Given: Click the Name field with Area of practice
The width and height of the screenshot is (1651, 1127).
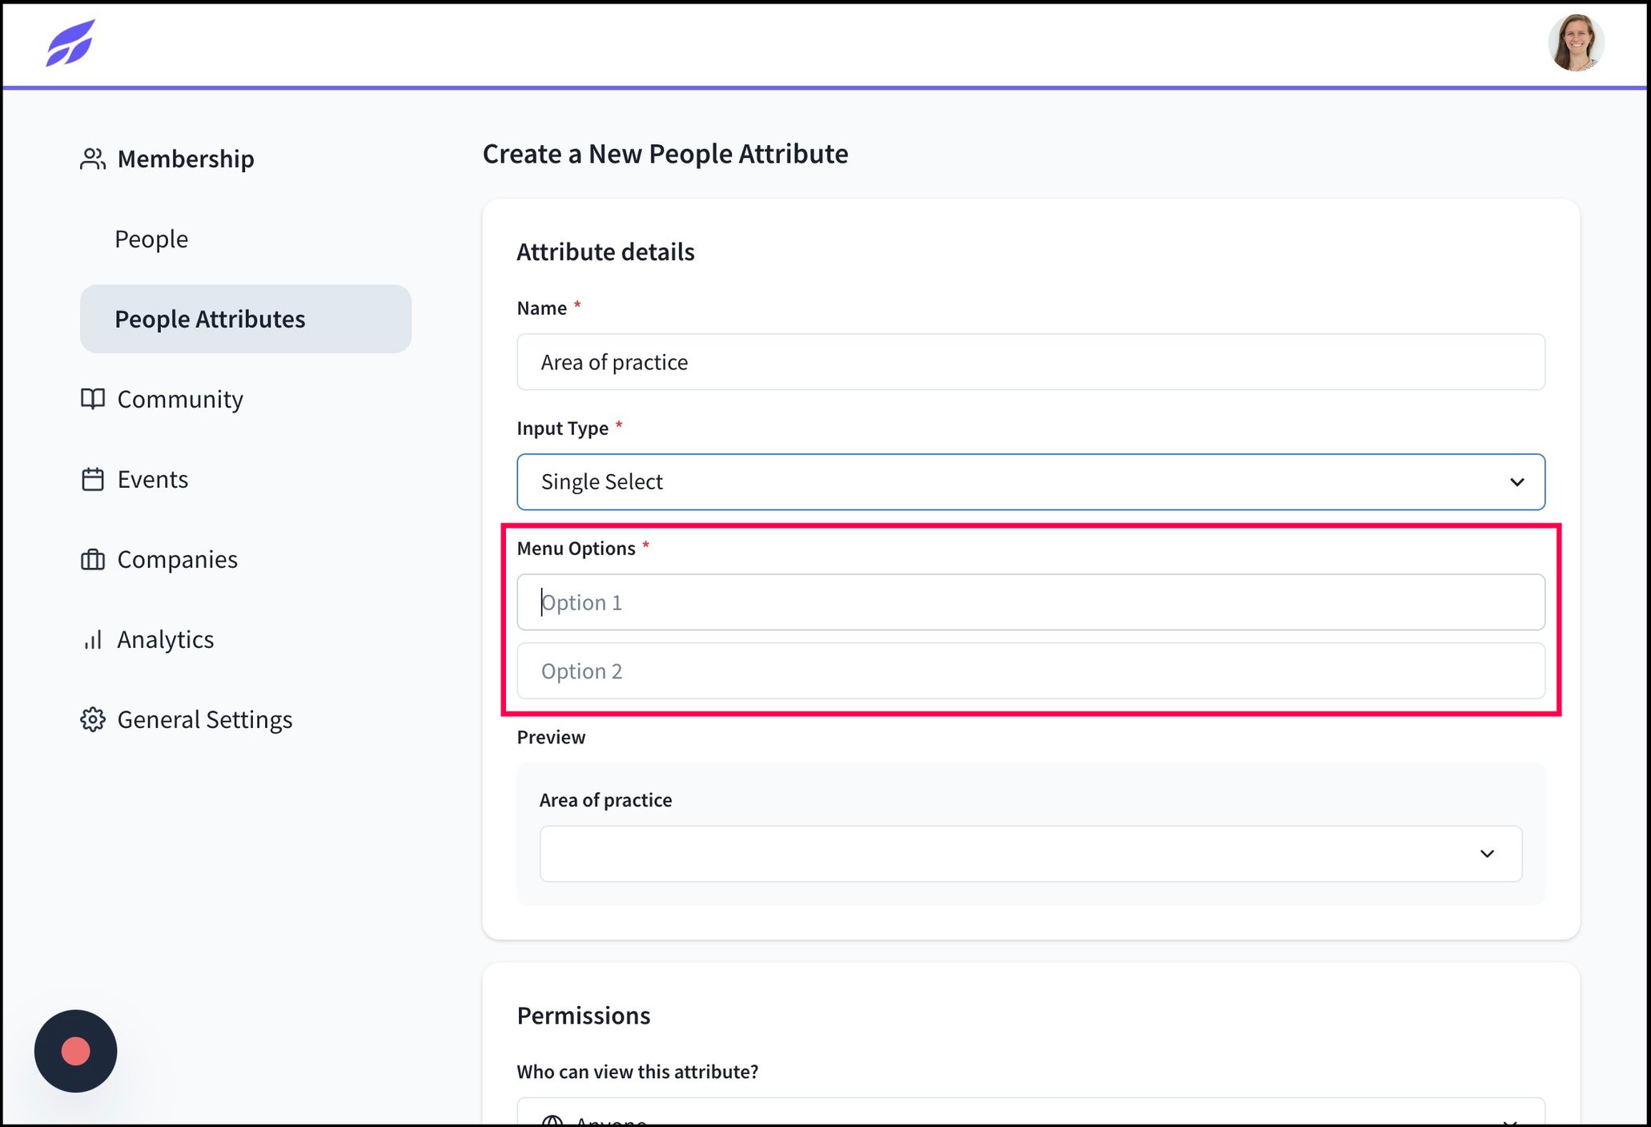Looking at the screenshot, I should (1030, 362).
